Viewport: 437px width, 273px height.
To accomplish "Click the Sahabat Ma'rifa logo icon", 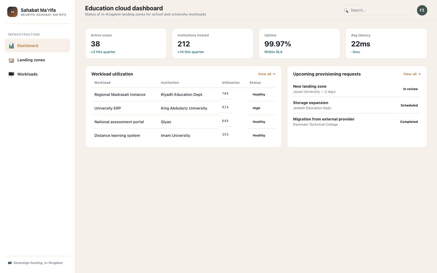I will pyautogui.click(x=12, y=12).
